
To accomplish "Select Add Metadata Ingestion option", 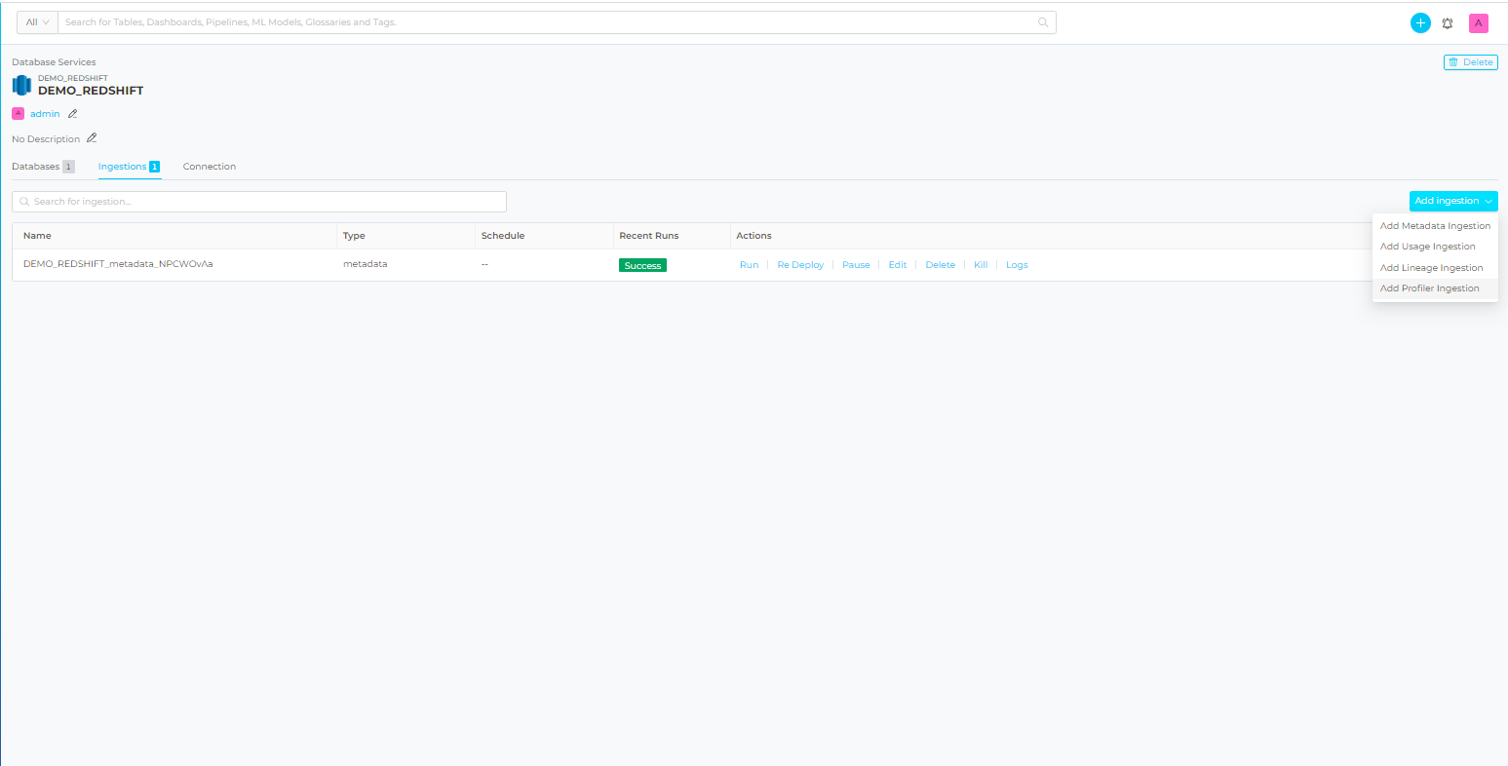I will pos(1435,226).
